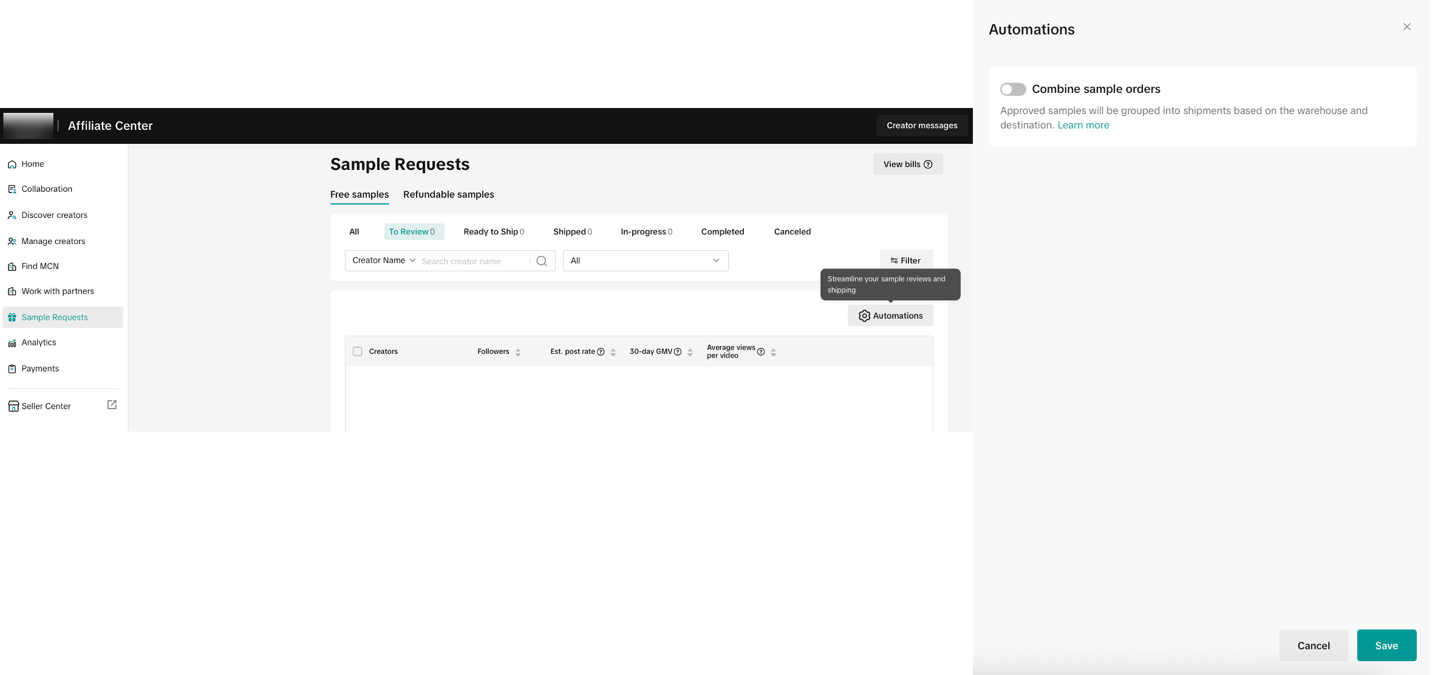Open Seller Center external link icon
Viewport: 1432px width, 675px height.
pyautogui.click(x=112, y=405)
